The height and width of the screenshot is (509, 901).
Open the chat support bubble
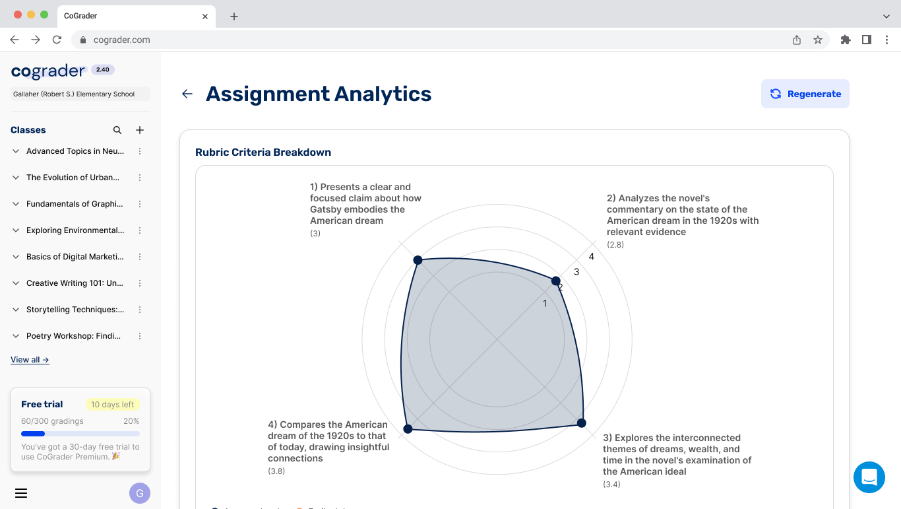coord(869,477)
